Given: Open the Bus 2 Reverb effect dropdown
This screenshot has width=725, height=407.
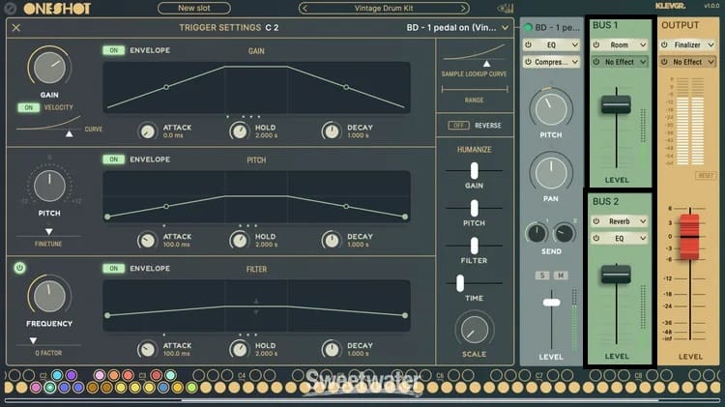Looking at the screenshot, I should [619, 221].
